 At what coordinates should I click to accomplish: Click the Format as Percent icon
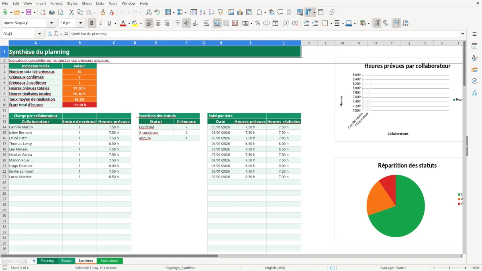257,23
